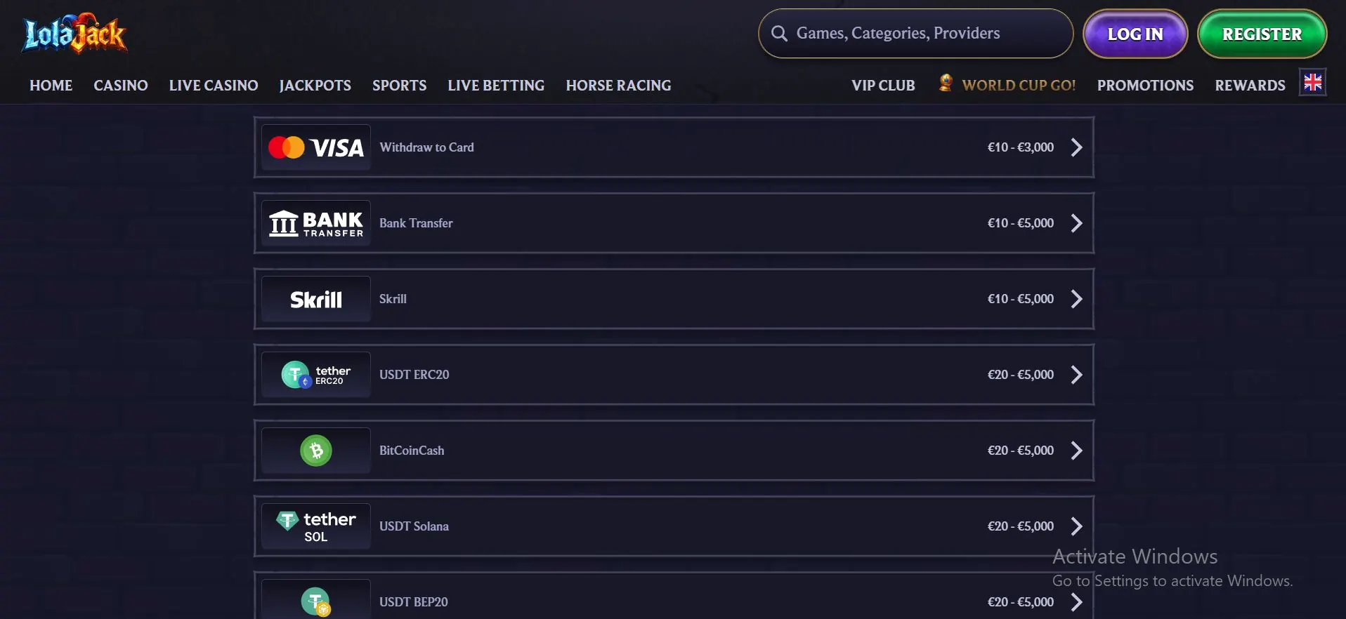
Task: Choose the green BitcoinCash coin icon
Action: 316,451
